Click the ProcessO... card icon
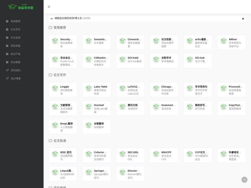The image size is (251, 188). (x=223, y=88)
